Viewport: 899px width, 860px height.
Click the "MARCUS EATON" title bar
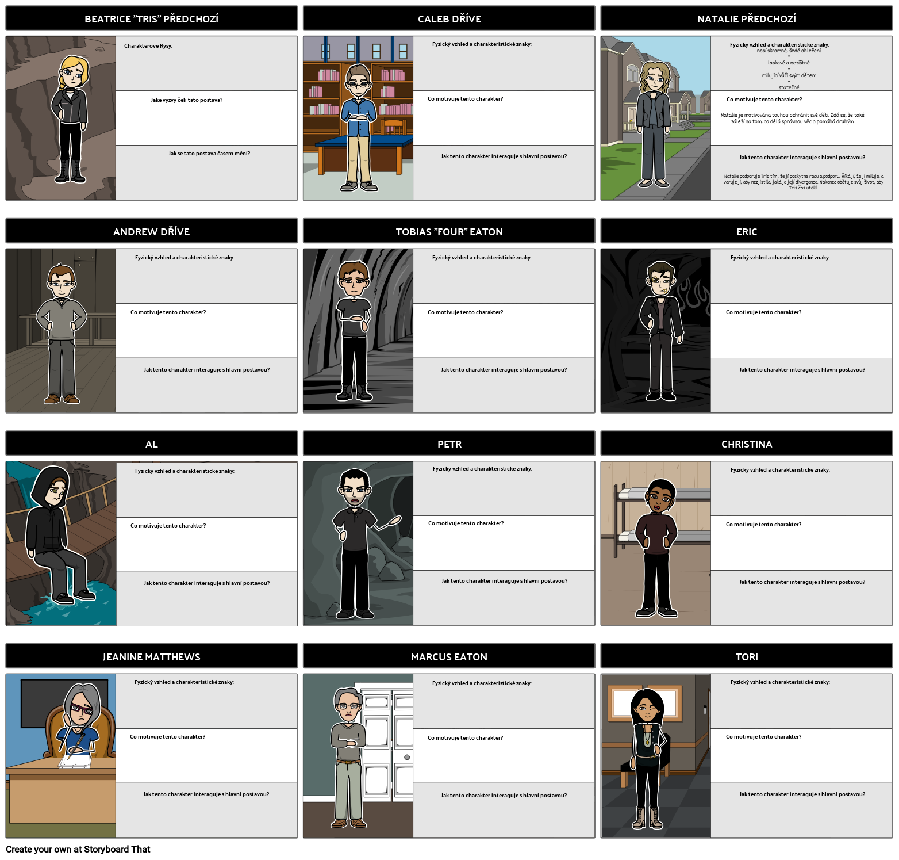pos(449,656)
